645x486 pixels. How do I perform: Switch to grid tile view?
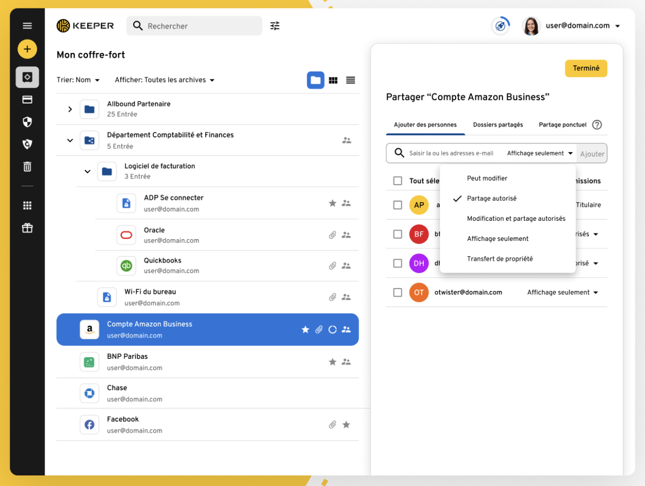pos(333,80)
